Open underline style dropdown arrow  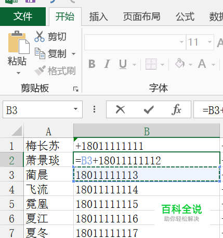(134, 65)
